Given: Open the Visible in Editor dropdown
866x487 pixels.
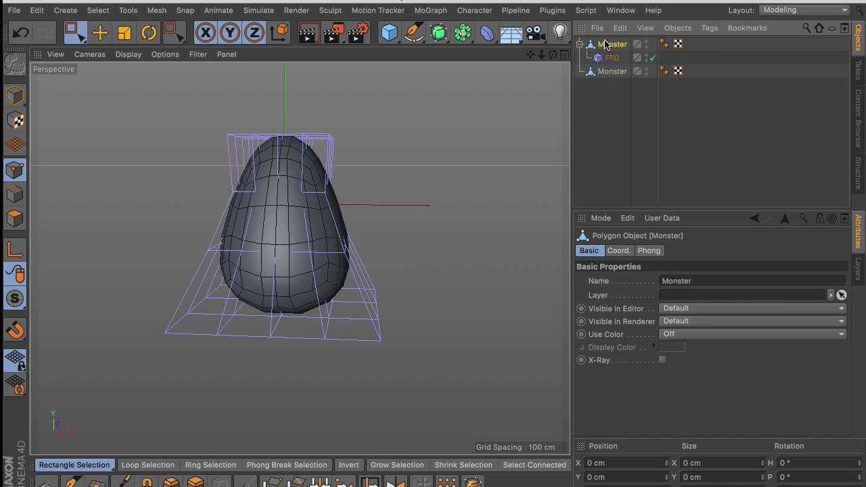Looking at the screenshot, I should [752, 308].
